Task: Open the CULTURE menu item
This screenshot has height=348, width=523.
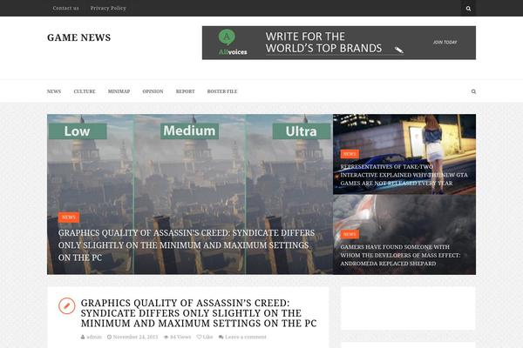Action: [x=85, y=91]
